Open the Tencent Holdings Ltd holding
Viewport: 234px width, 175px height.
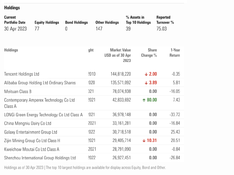pos(21,74)
